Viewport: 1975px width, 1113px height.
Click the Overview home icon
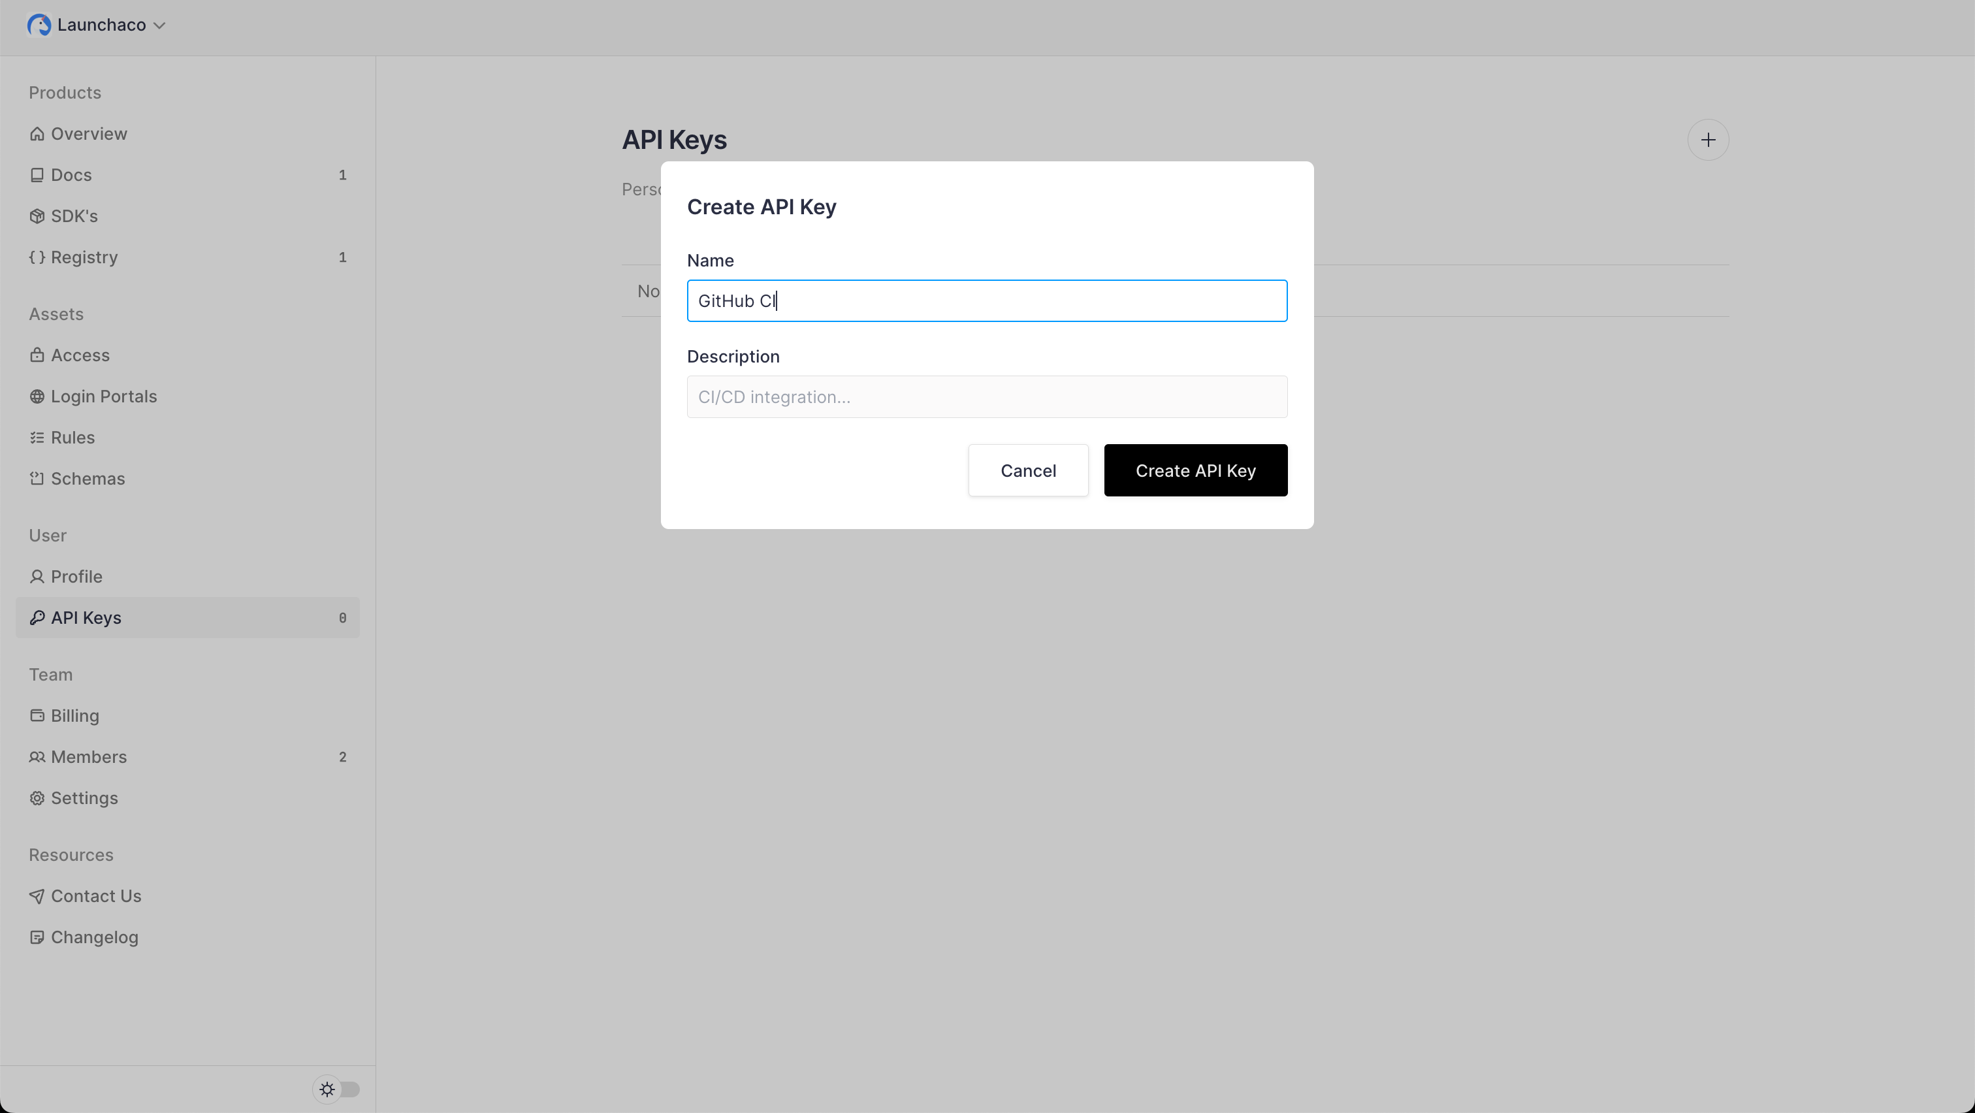(37, 134)
